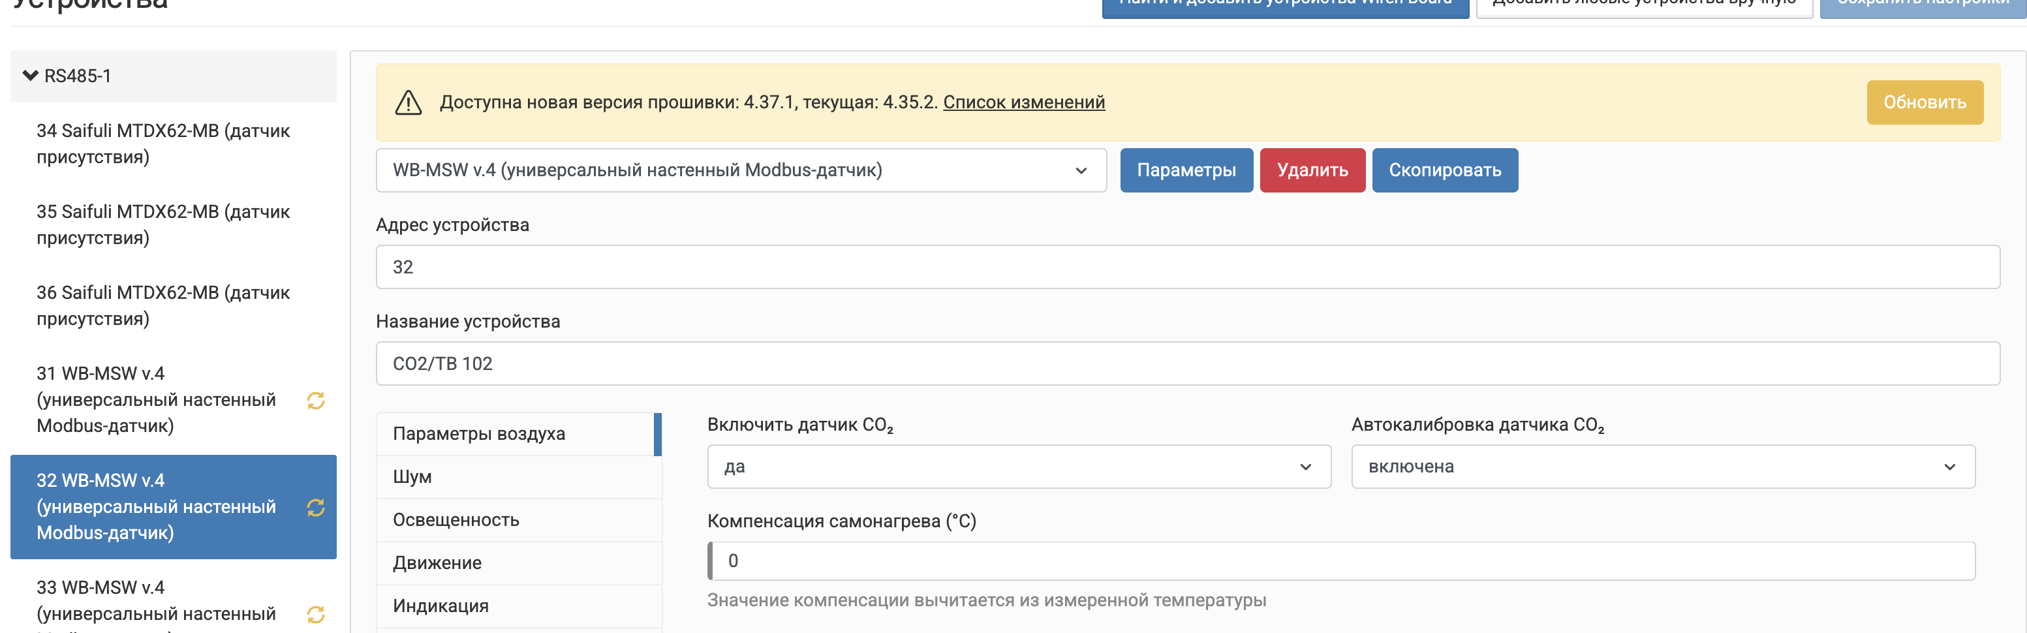Open the 'Движение' settings tab
The image size is (2027, 633).
(519, 563)
